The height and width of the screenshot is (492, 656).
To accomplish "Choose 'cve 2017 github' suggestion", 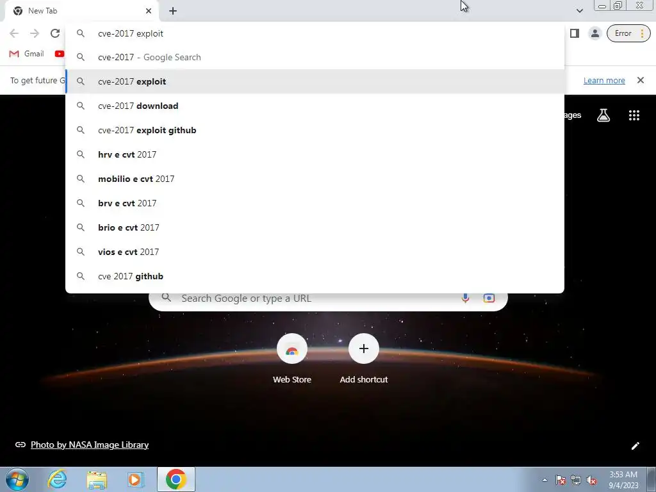I will pos(315,276).
